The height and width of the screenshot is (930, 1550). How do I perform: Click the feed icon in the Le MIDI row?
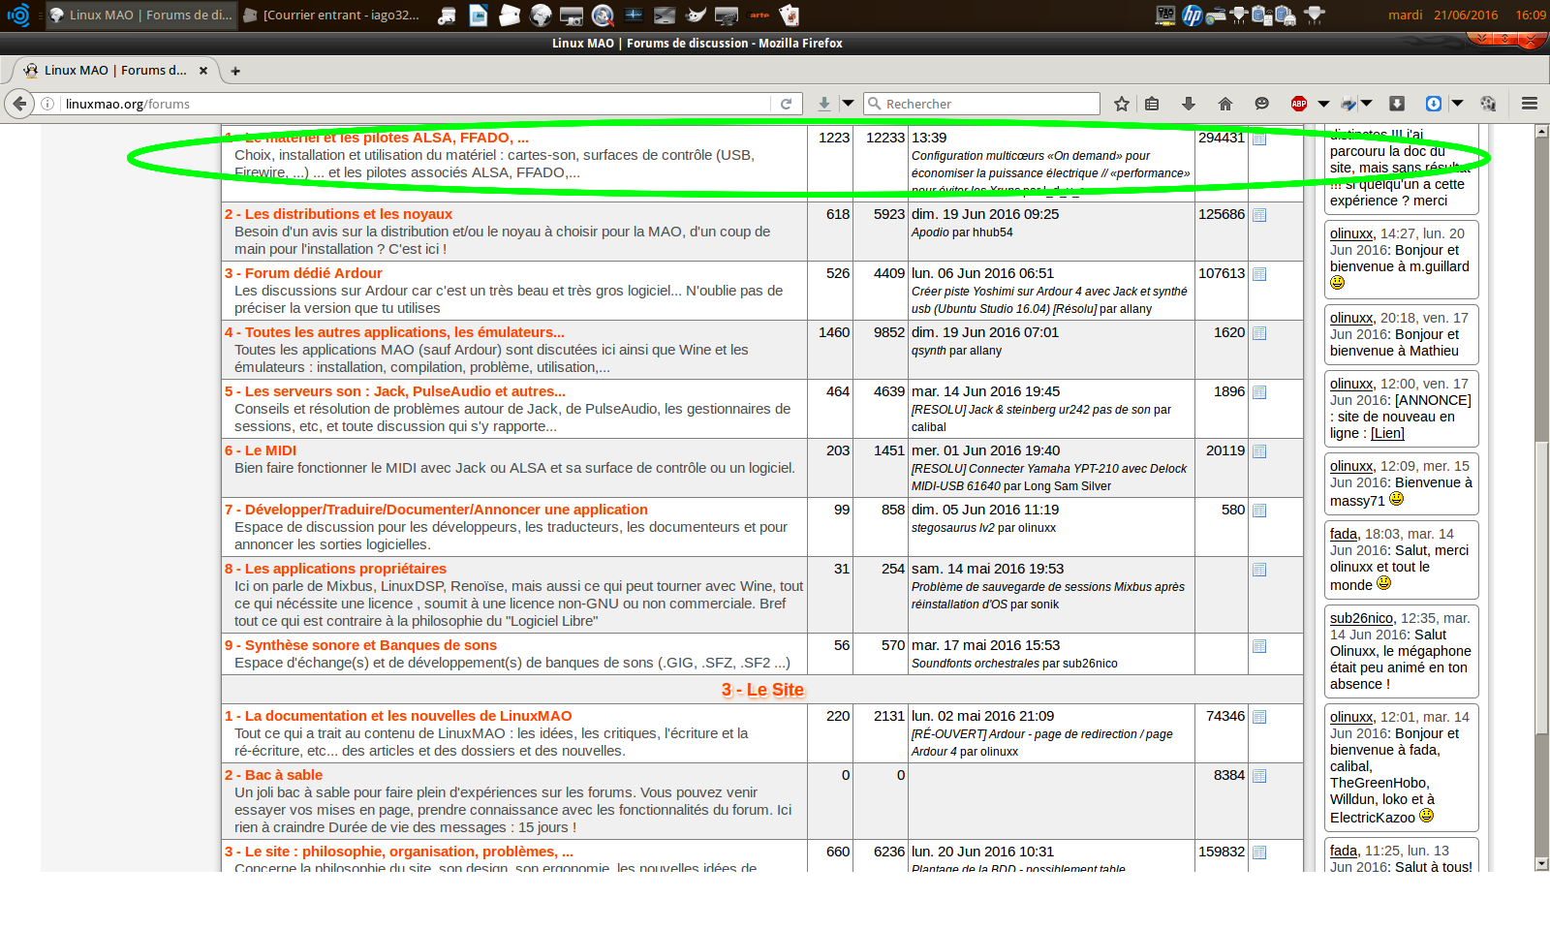(x=1259, y=451)
